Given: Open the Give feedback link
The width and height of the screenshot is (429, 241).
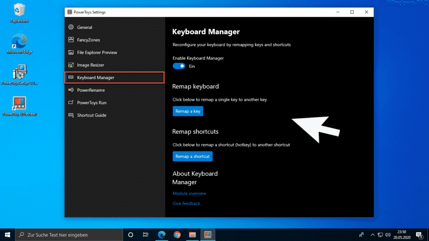Looking at the screenshot, I should 186,203.
